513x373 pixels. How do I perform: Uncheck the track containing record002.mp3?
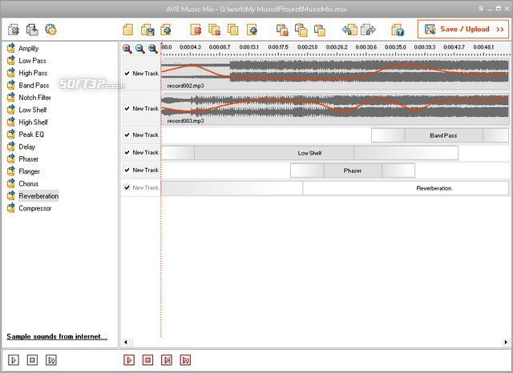tap(127, 74)
